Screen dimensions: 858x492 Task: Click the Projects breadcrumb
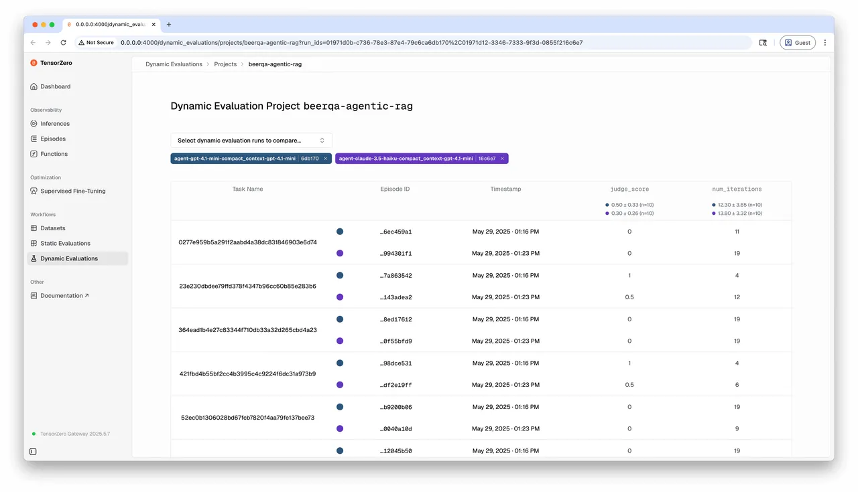[x=225, y=64]
